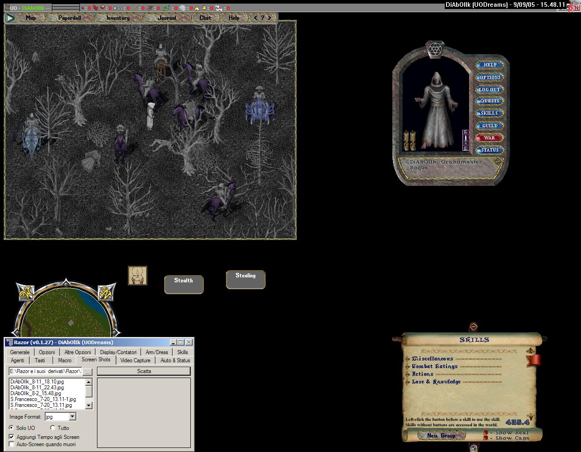The width and height of the screenshot is (581, 452).
Task: Open the Map from the top menu bar
Action: coord(31,18)
